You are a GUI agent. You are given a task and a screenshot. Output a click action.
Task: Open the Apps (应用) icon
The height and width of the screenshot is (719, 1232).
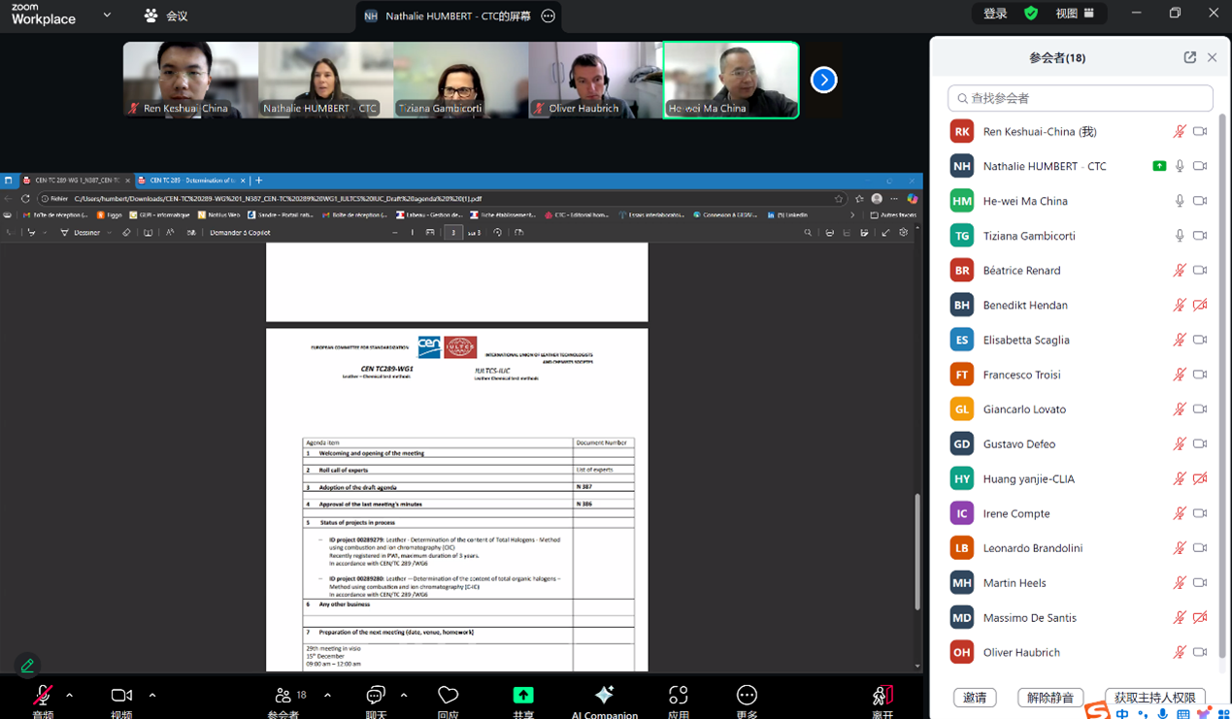click(x=678, y=695)
